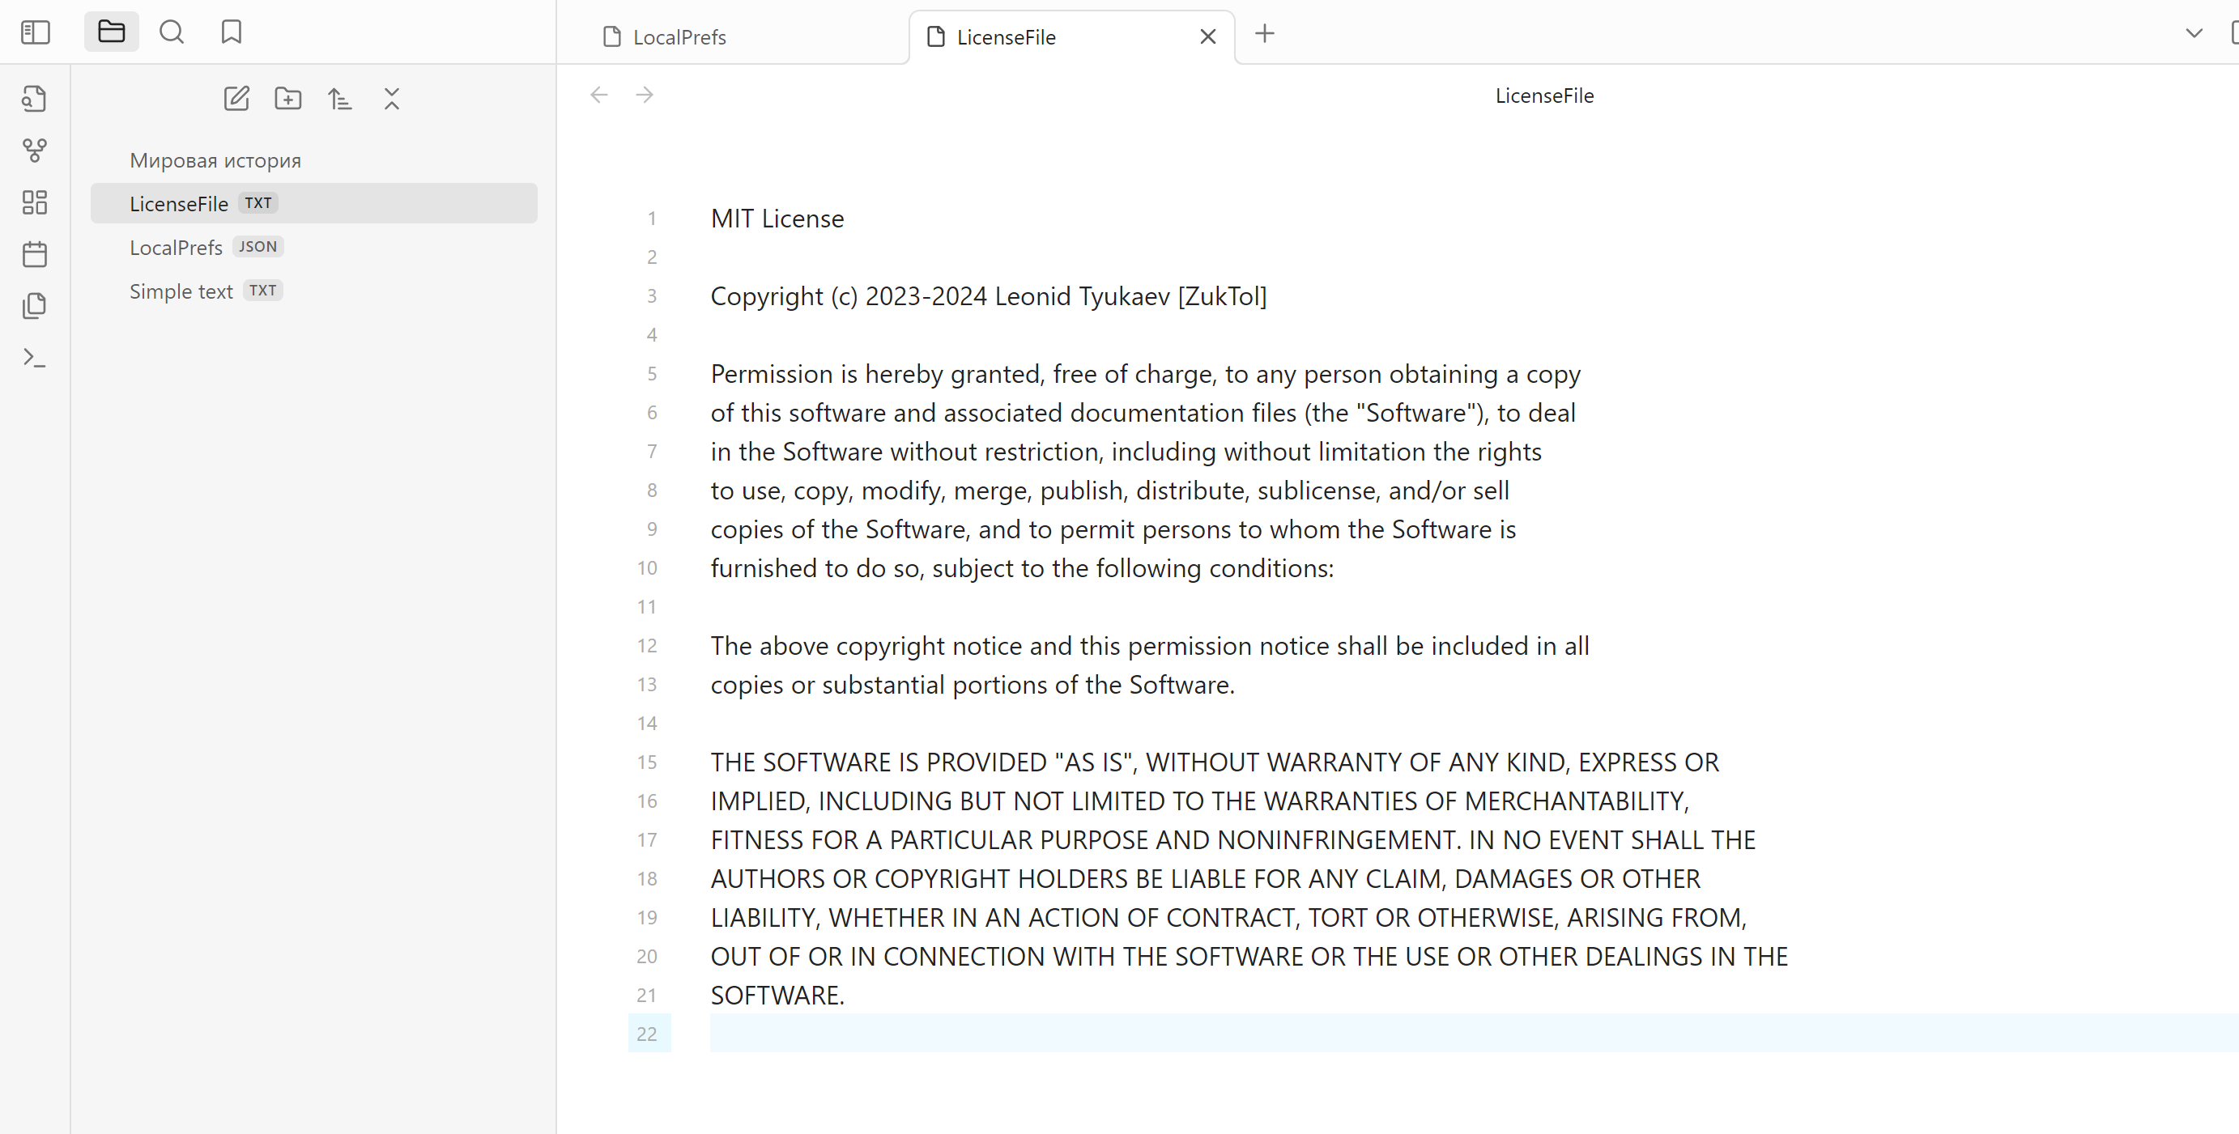The image size is (2239, 1134).
Task: Open the tab list dropdown chevron
Action: click(2194, 34)
